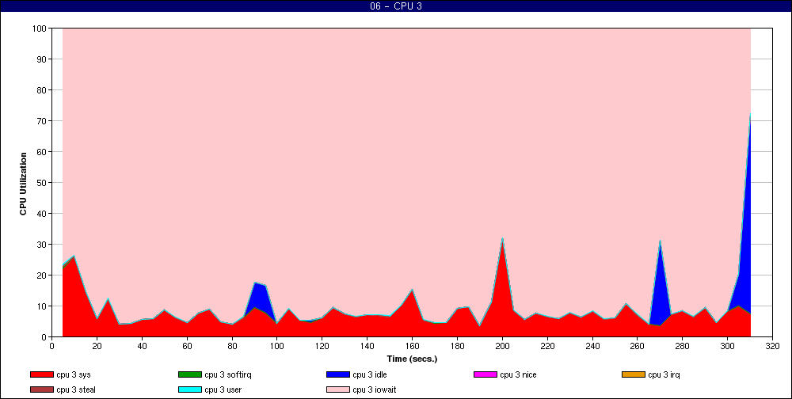Select the 'cpu 3 user' legend label

223,389
